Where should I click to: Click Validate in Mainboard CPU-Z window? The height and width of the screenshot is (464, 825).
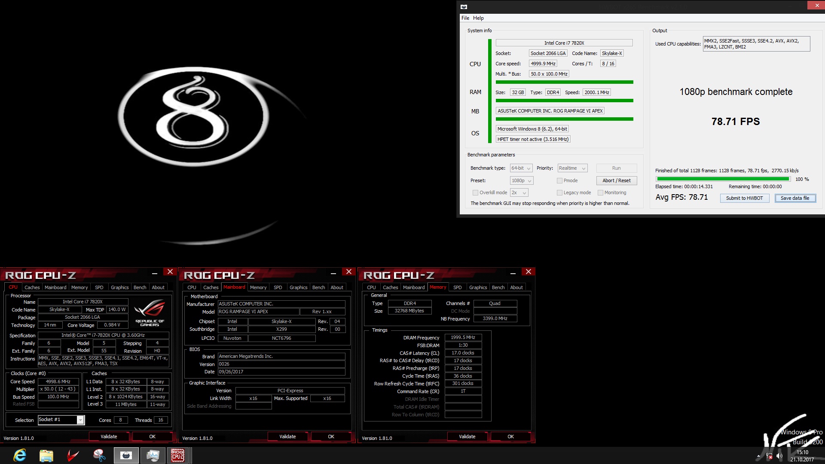pos(287,437)
